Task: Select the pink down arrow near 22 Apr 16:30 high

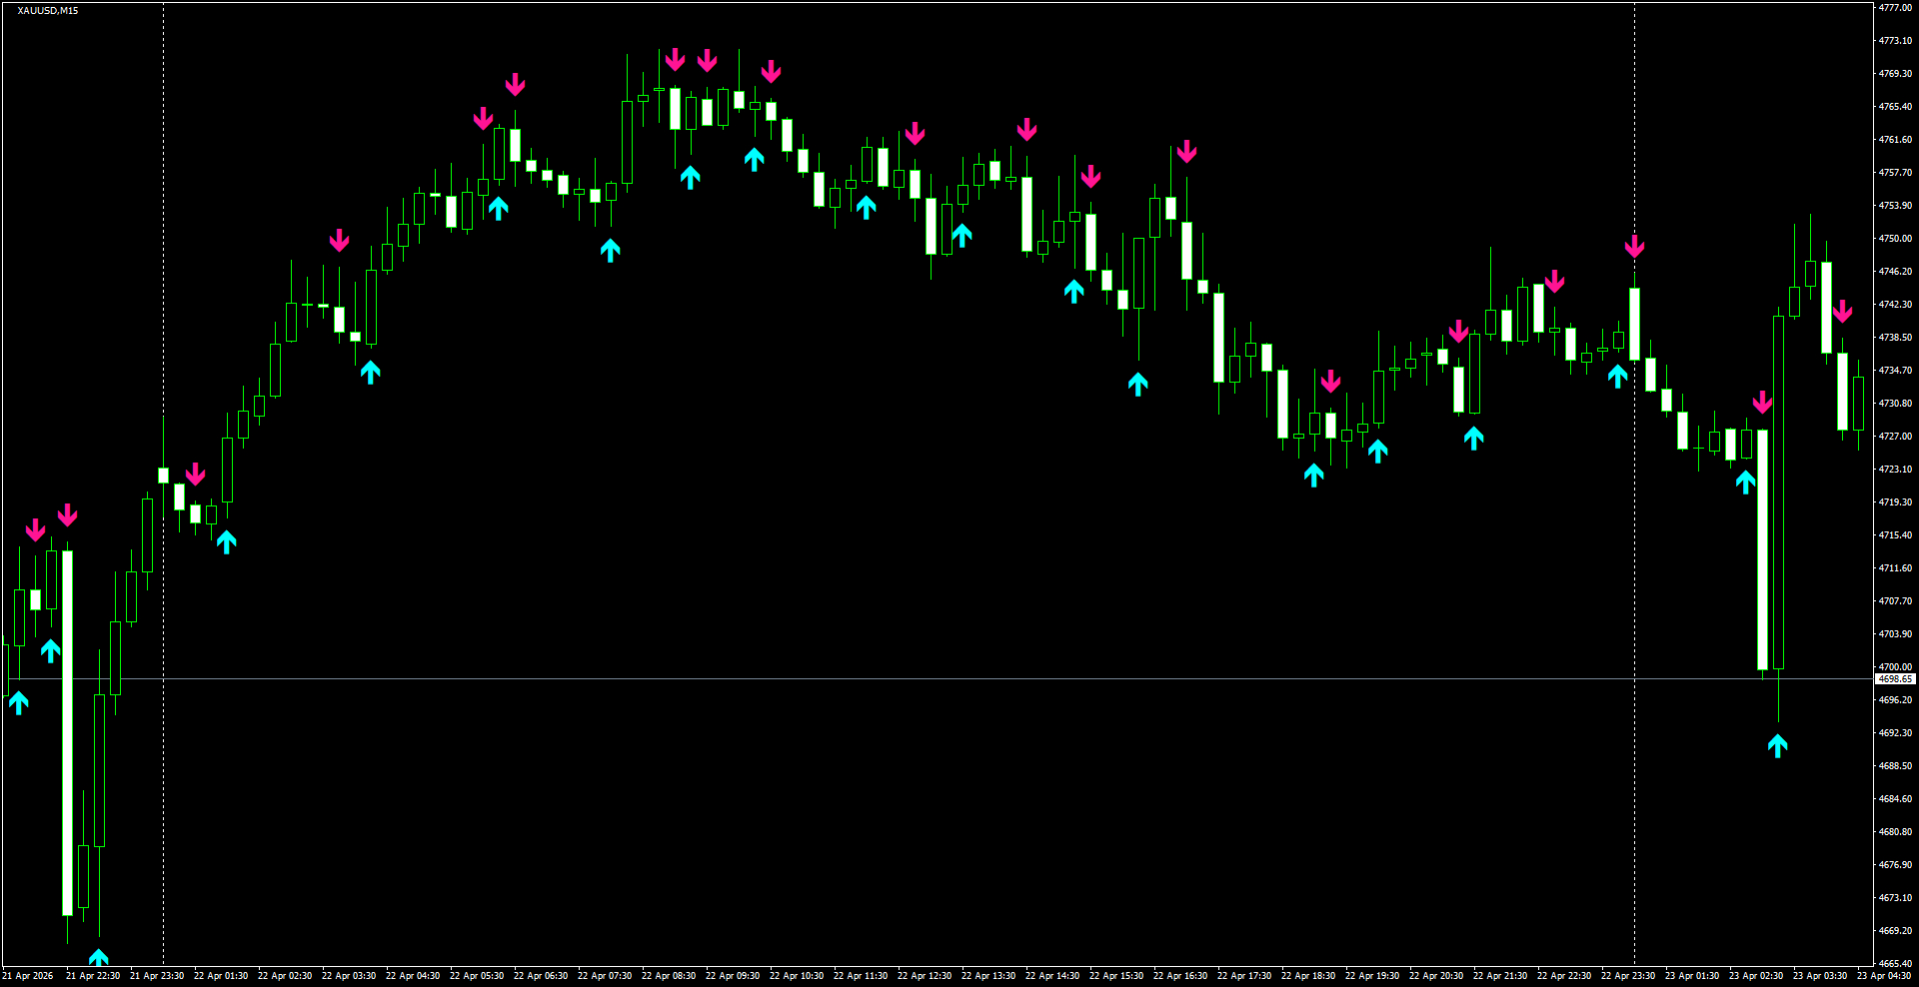Action: [x=1186, y=152]
